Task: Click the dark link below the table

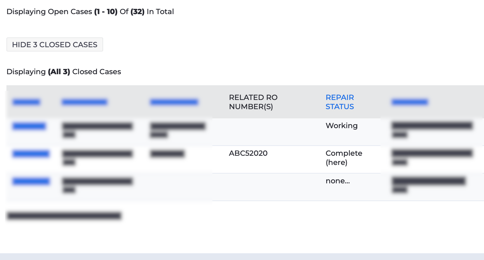Action: point(64,215)
